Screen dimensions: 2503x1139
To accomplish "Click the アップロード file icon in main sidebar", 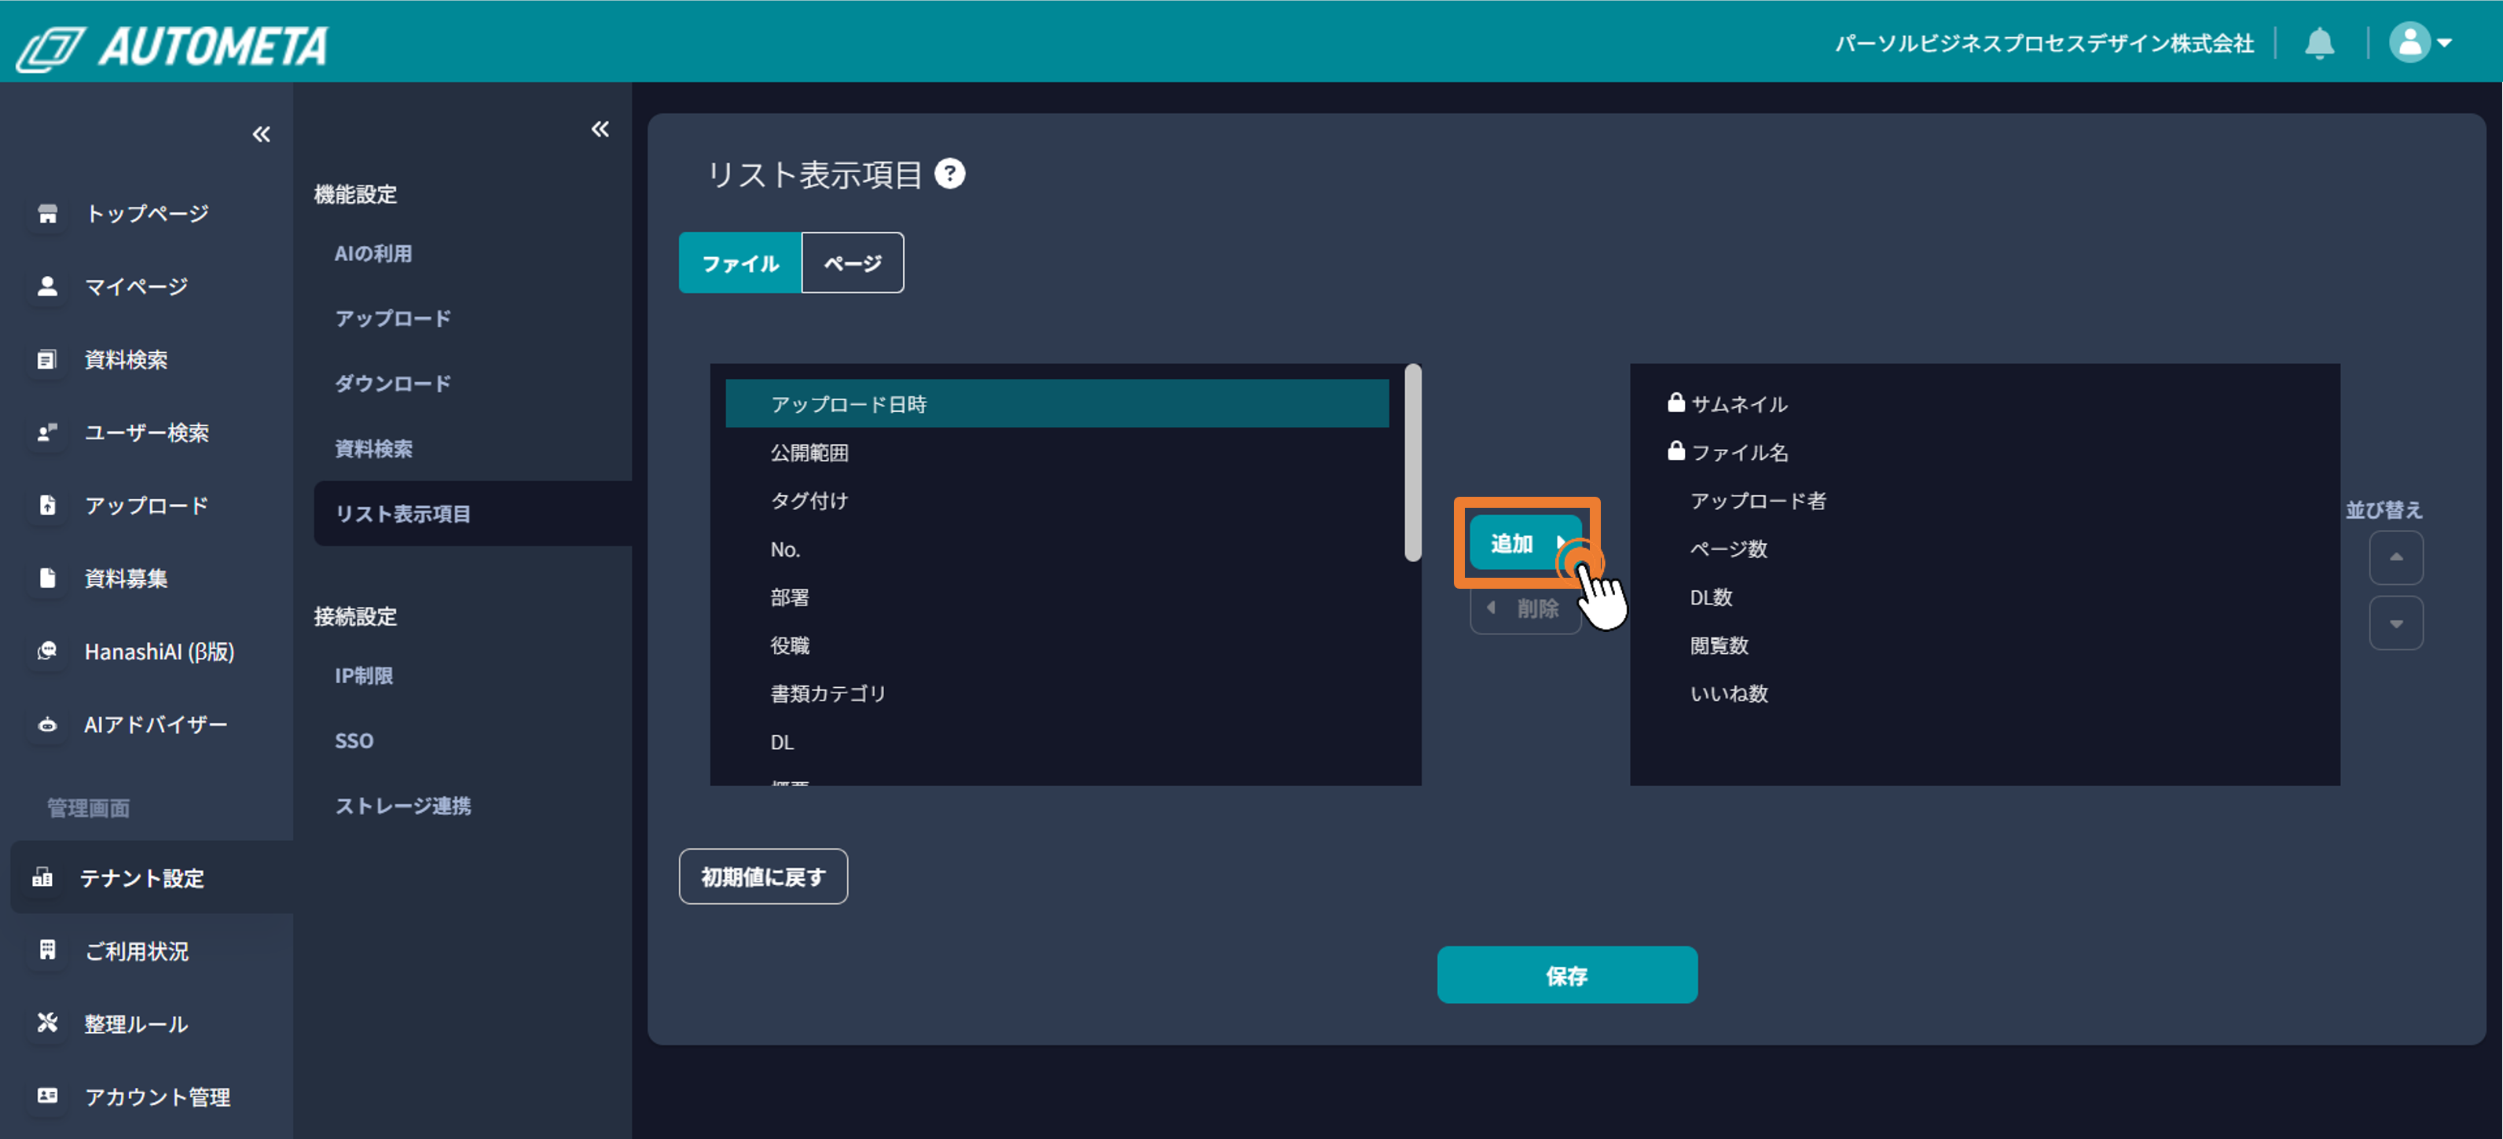I will [48, 505].
